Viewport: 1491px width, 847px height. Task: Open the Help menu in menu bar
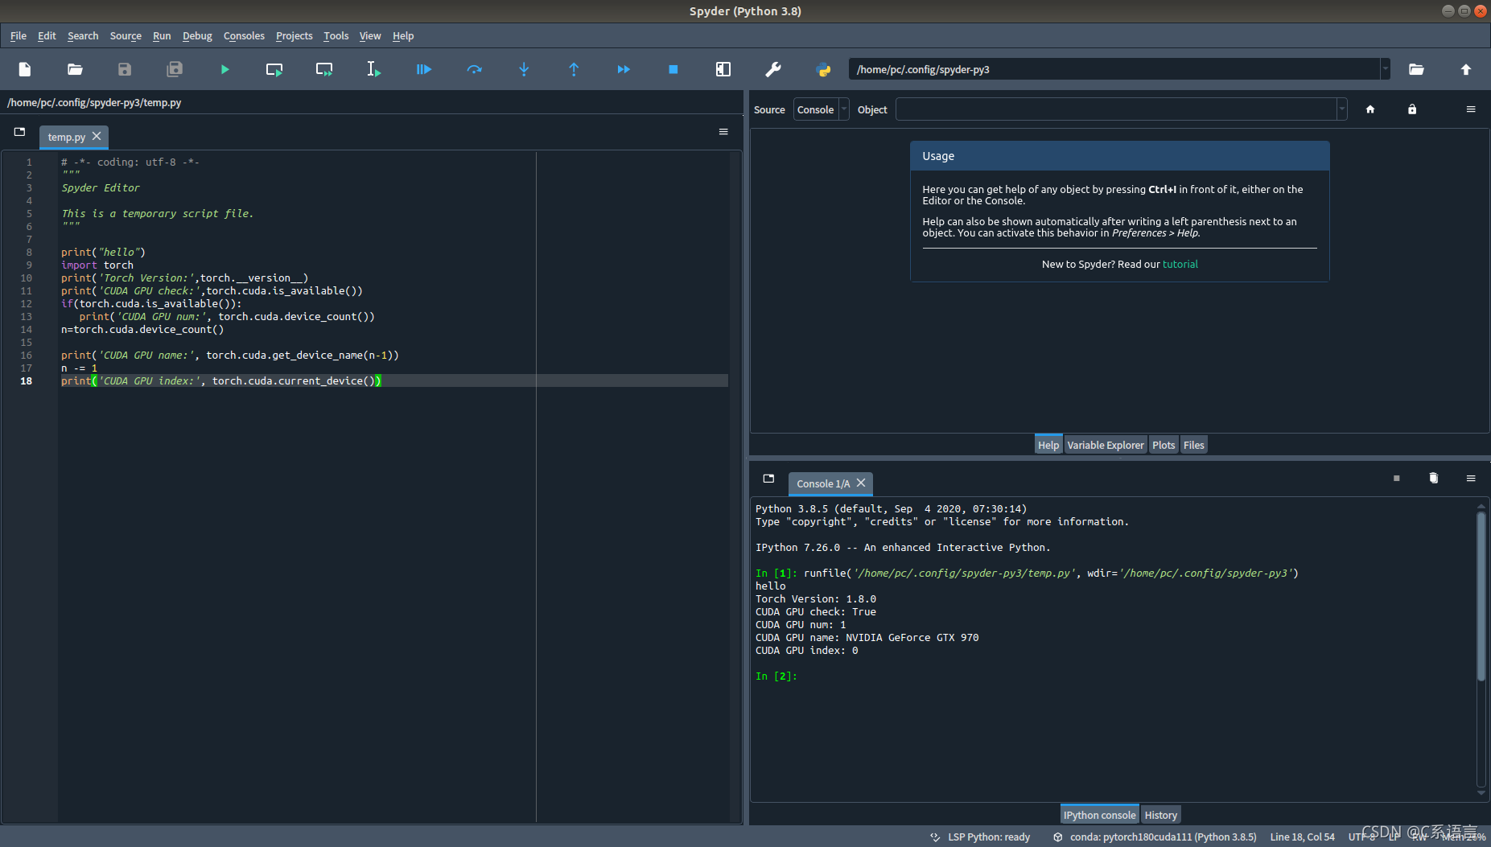click(x=403, y=36)
